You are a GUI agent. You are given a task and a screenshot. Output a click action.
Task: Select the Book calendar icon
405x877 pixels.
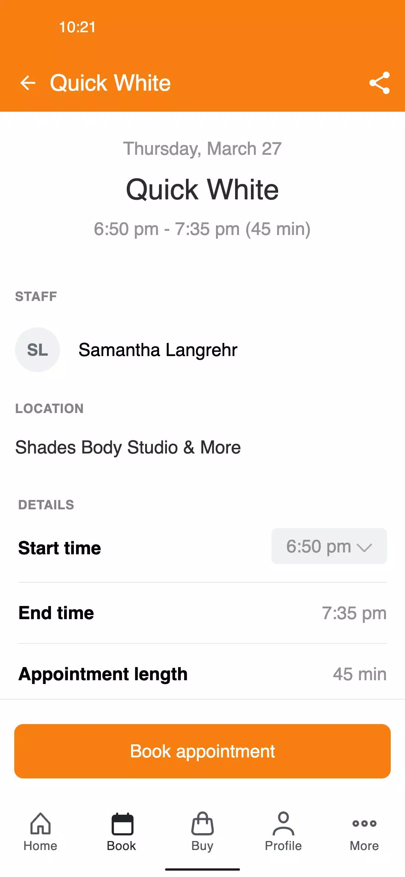(122, 823)
